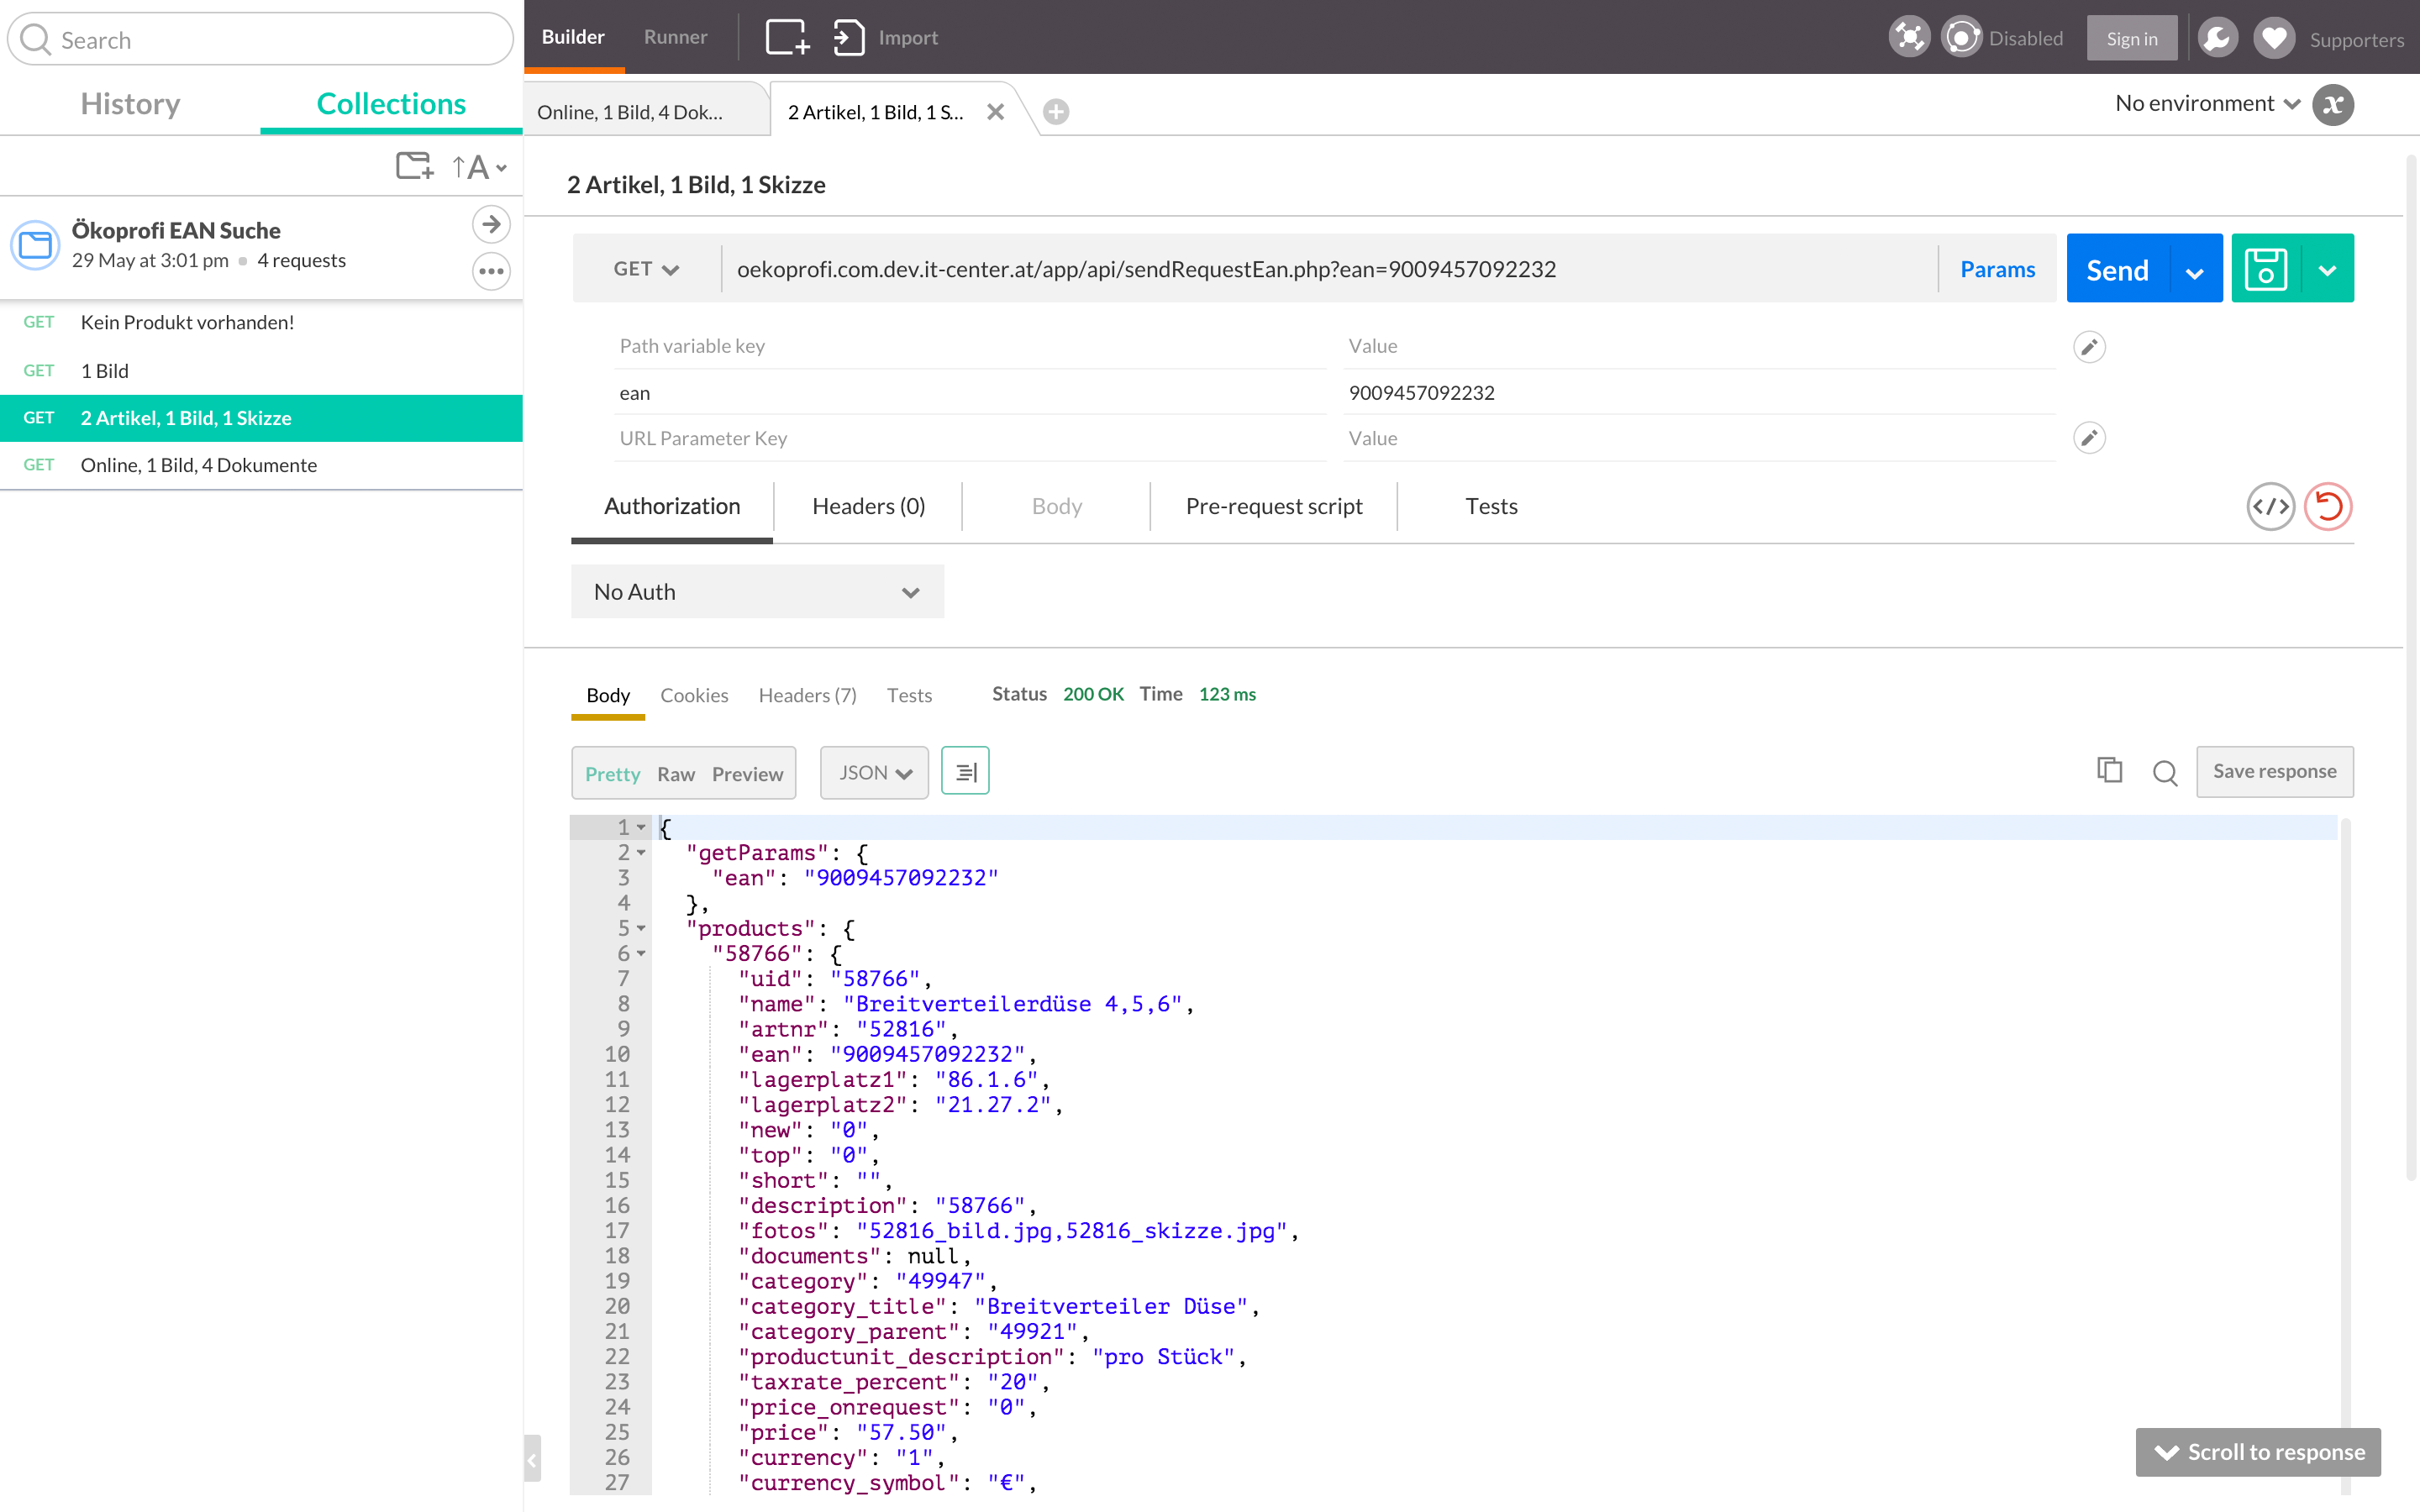Toggle line wrap icon in response
Viewport: 2420px width, 1512px height.
click(965, 771)
